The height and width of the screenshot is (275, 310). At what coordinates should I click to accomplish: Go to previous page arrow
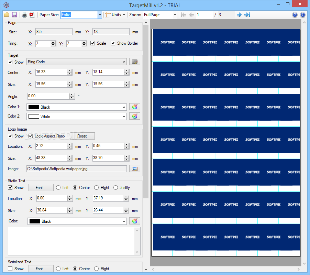191,15
